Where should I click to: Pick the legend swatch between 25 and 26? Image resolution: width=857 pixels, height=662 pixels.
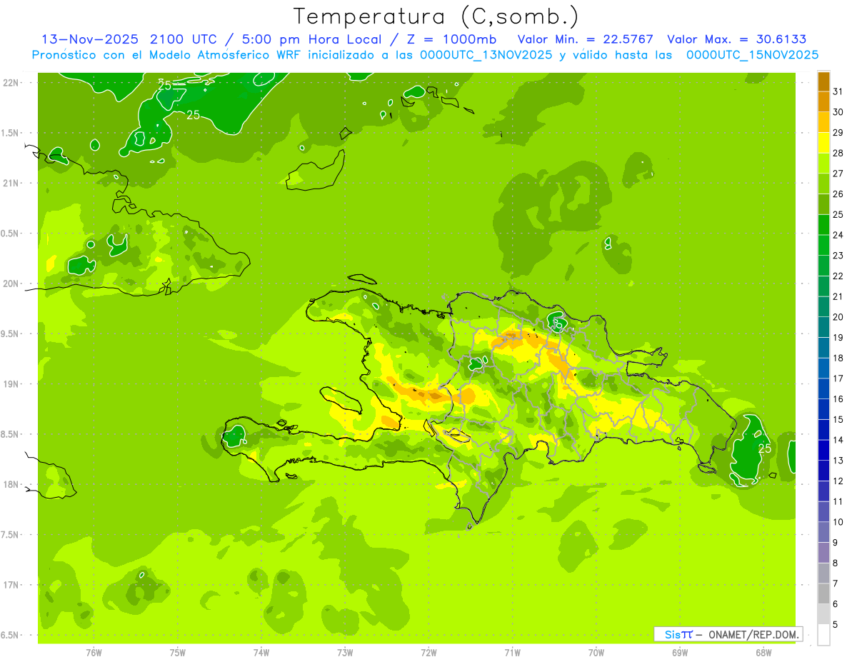824,204
